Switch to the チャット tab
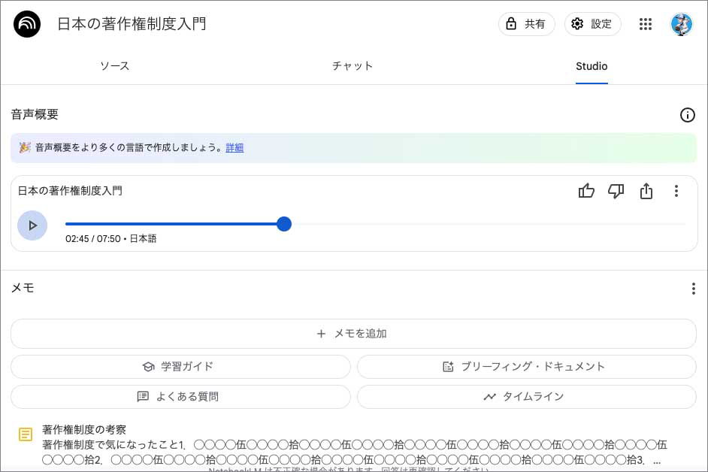The width and height of the screenshot is (708, 472). [352, 66]
